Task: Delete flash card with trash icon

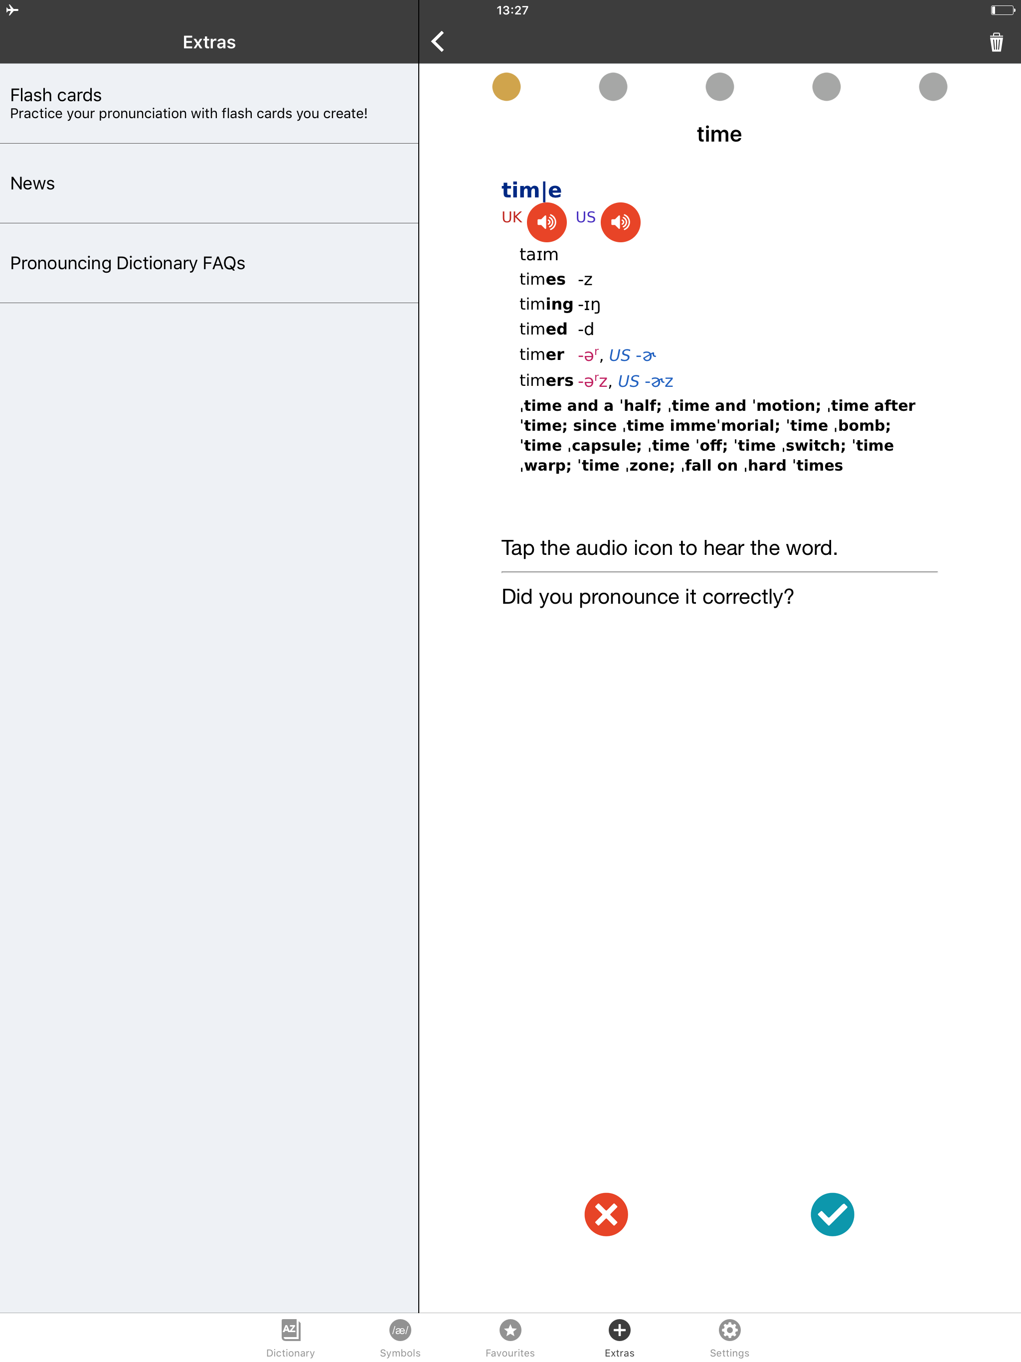Action: [996, 42]
